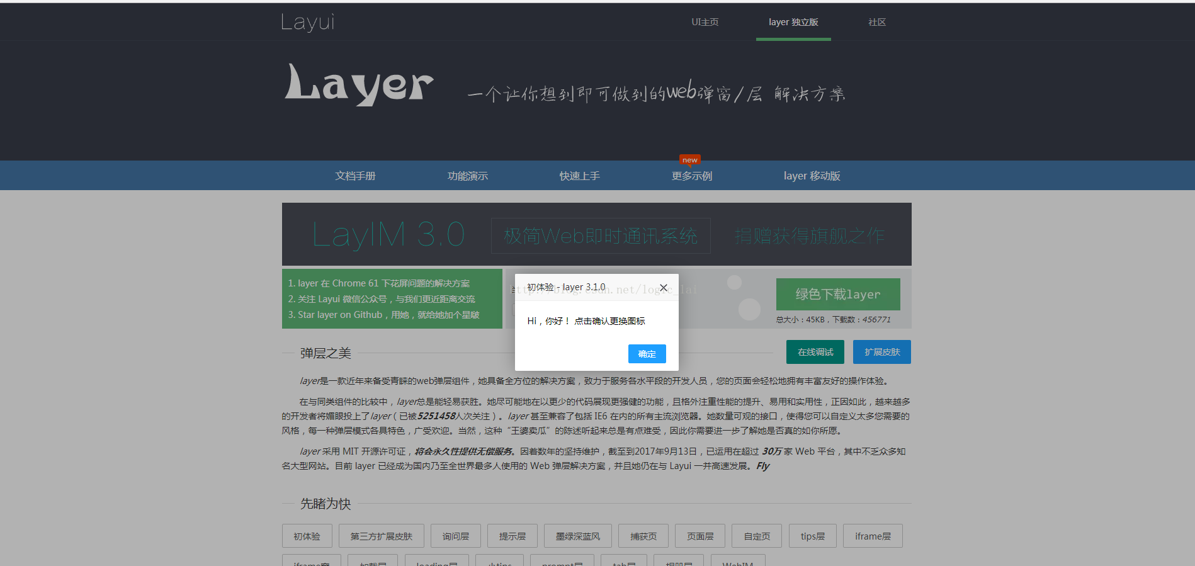Open the 社区 nav item
The image size is (1195, 566).
(877, 22)
